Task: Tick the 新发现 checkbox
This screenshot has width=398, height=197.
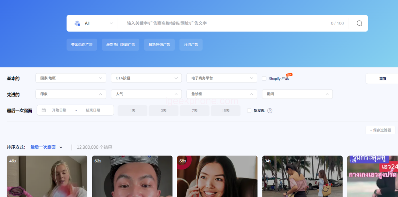Action: click(x=249, y=110)
